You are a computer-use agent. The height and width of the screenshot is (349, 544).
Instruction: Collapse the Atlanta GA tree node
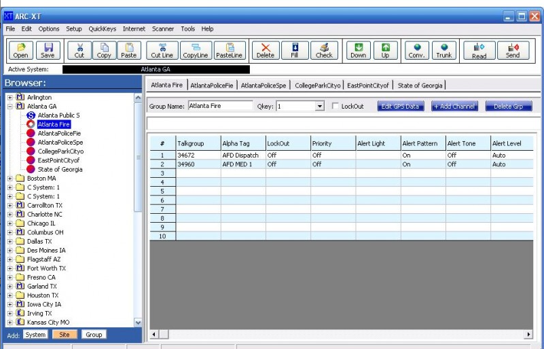click(10, 107)
